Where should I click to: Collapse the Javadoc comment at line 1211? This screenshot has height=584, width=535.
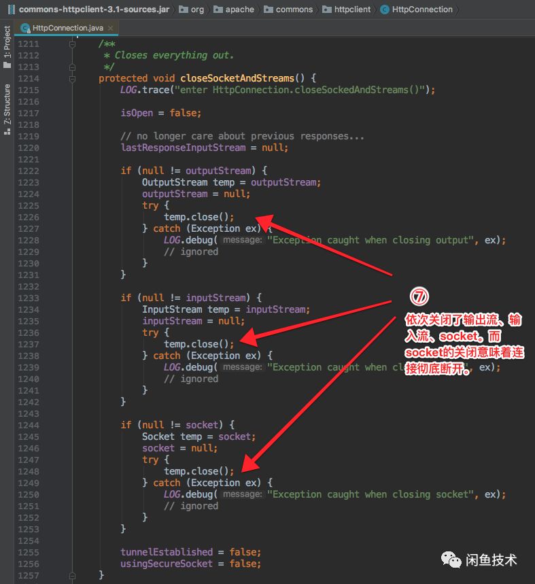pos(72,44)
